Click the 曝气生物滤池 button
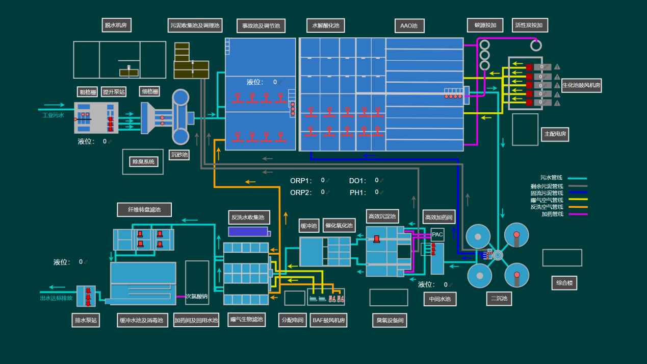This screenshot has width=647, height=364. click(x=247, y=320)
